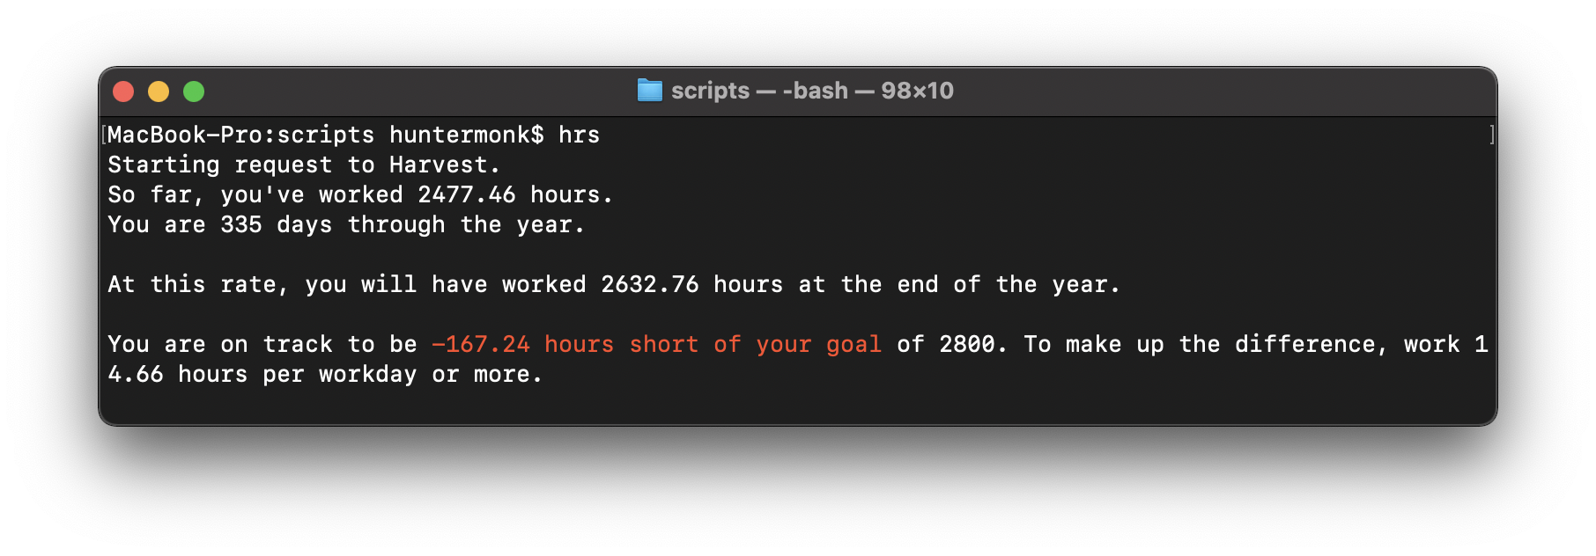Click the blue folder icon in title bar
Viewport: 1596px width, 556px height.
coord(650,91)
